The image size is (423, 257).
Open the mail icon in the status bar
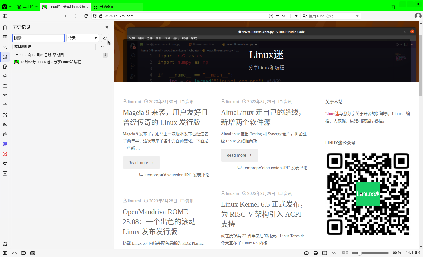[x=23, y=253]
